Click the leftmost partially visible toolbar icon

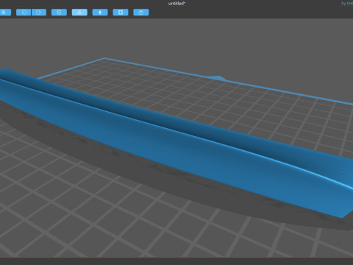tap(5, 13)
